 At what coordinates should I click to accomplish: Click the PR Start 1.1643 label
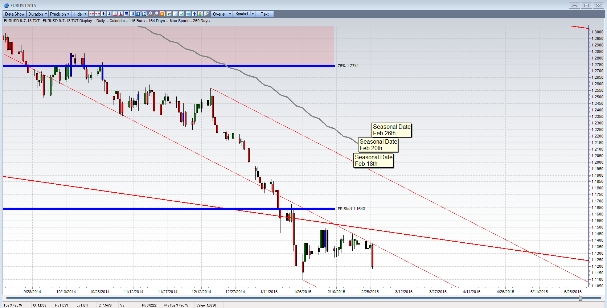[351, 209]
